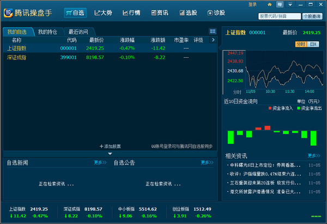Click the stock code search field
This screenshot has height=224, width=327.
coord(280,16)
